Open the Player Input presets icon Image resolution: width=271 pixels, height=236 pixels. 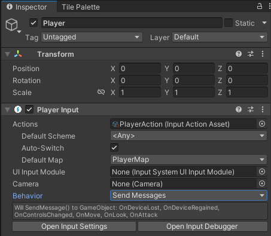251,109
